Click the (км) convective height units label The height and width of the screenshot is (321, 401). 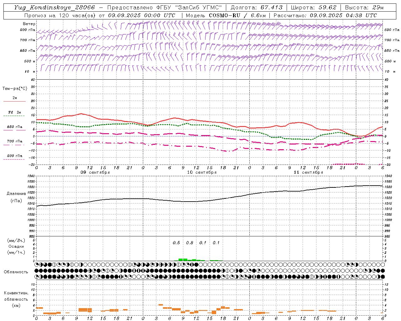coord(16,305)
